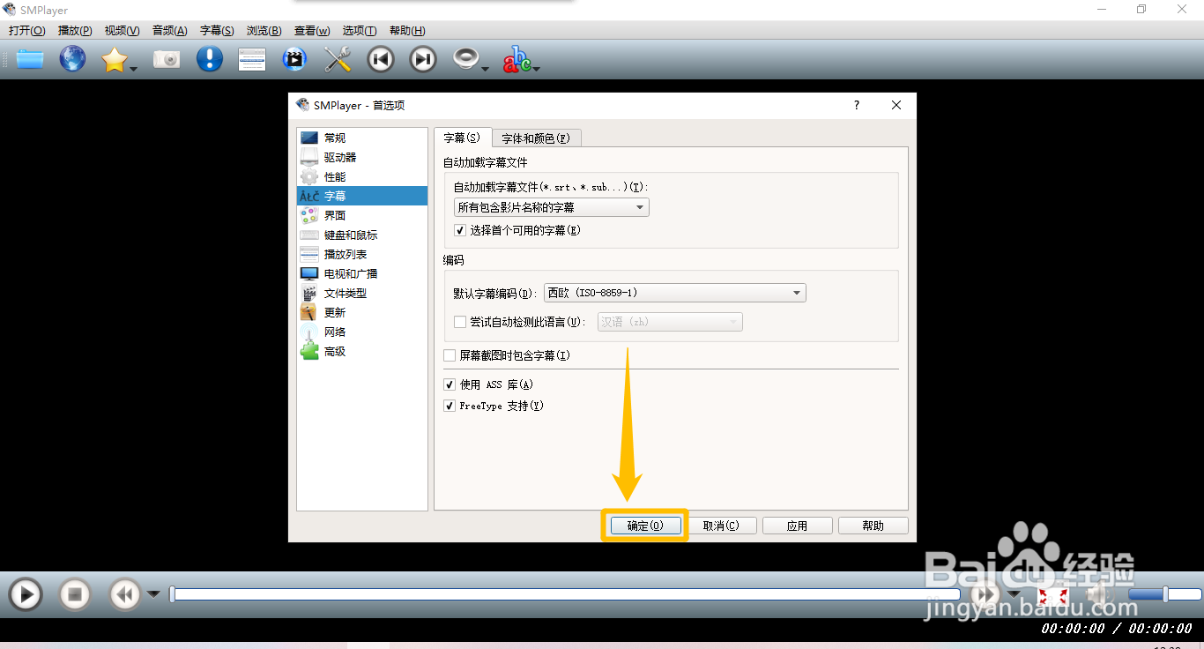This screenshot has height=649, width=1204.
Task: Click the next track toolbar button
Action: (423, 59)
